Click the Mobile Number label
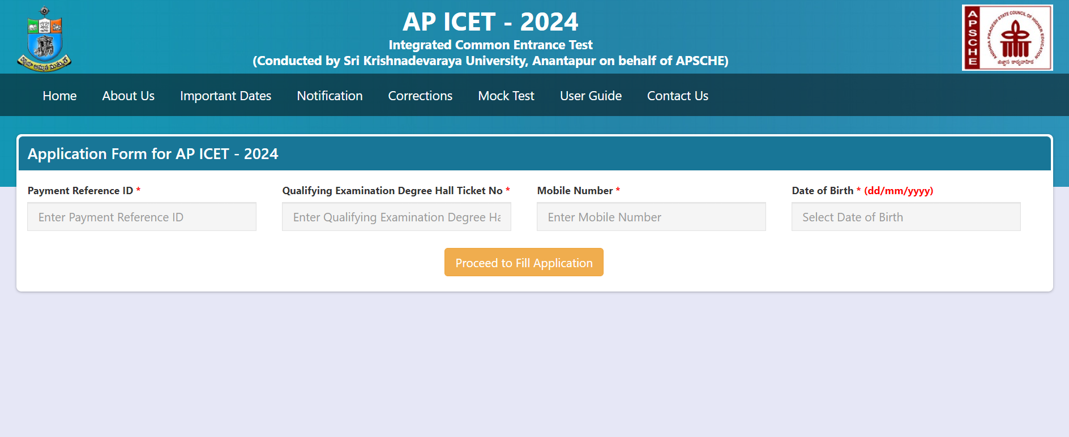Image resolution: width=1069 pixels, height=437 pixels. click(x=578, y=191)
